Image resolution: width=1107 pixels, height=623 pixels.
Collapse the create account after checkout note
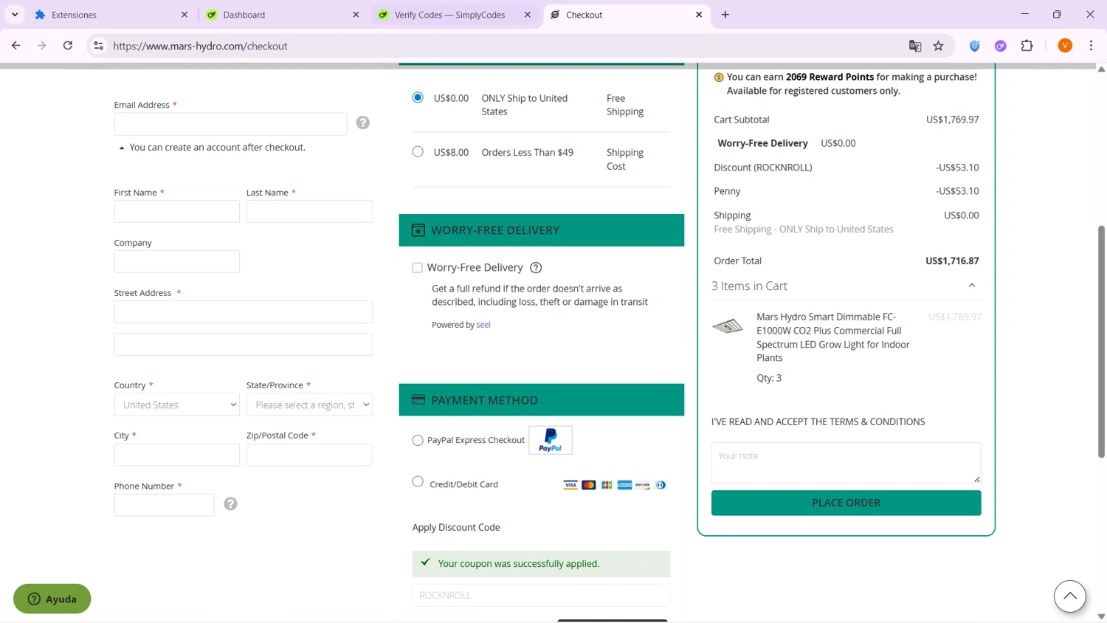coord(122,148)
